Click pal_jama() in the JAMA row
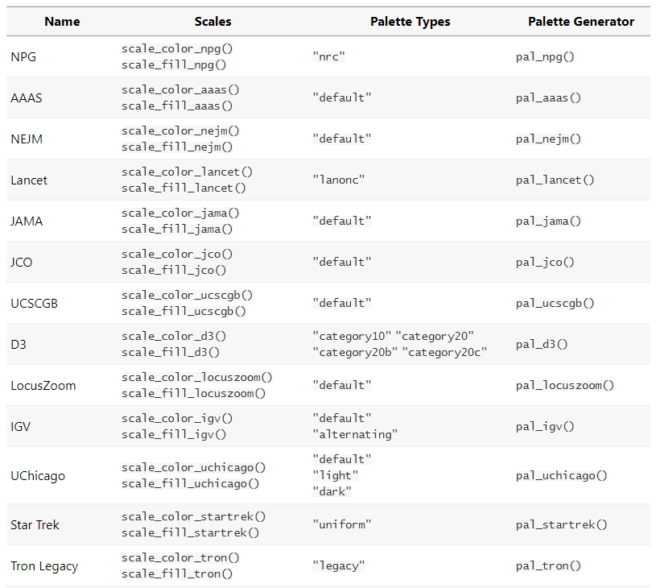 click(548, 221)
